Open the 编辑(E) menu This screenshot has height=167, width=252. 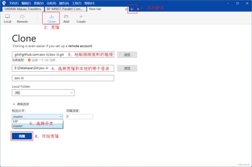[26, 3]
